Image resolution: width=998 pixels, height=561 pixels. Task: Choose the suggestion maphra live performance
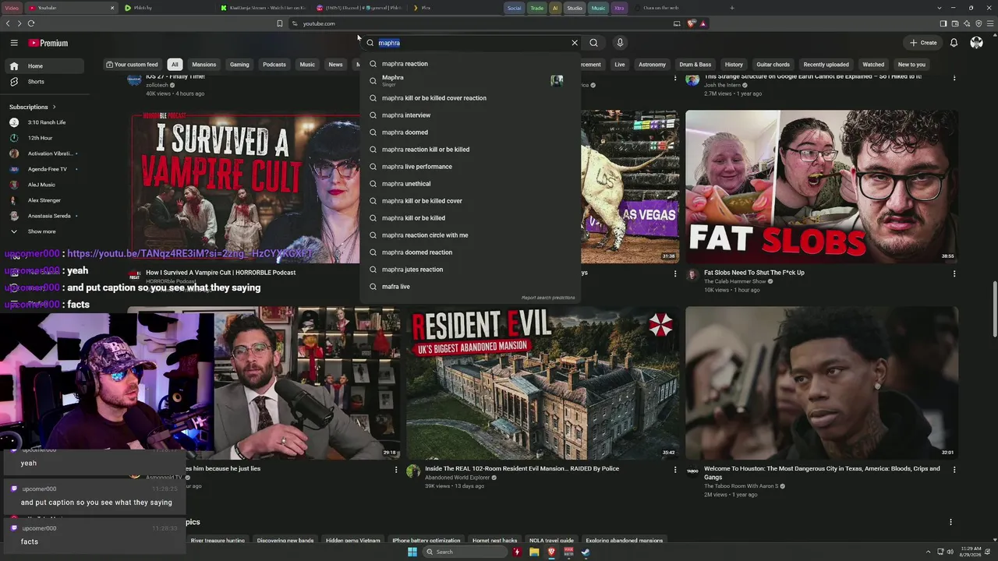coord(470,167)
